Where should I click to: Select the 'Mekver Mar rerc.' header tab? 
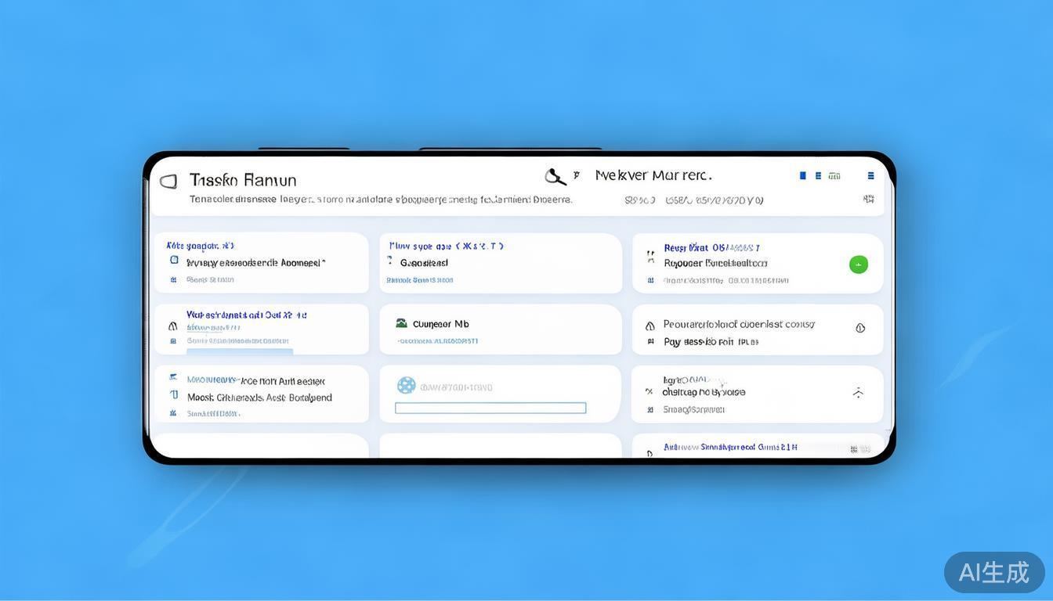click(x=653, y=175)
